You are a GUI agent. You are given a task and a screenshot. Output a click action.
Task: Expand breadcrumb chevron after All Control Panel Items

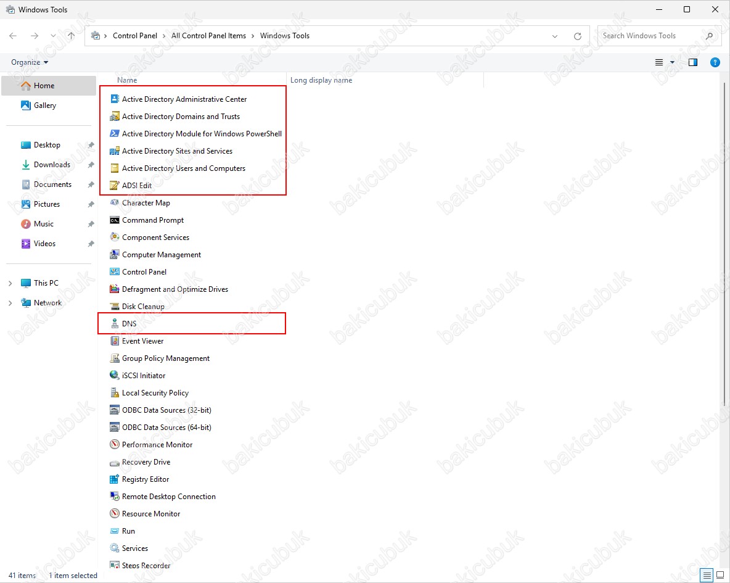(x=252, y=36)
